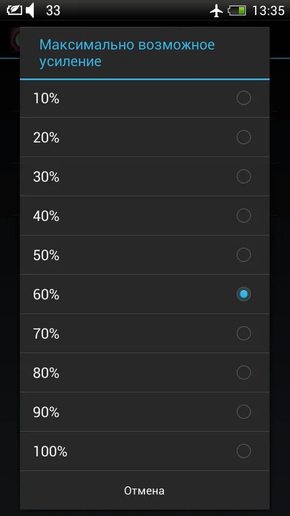Select the 10% radio button

tap(244, 98)
